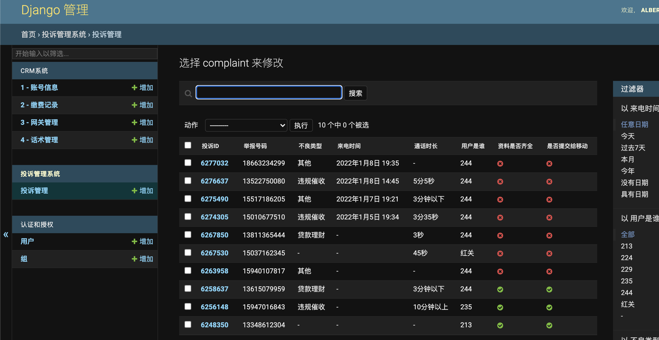The width and height of the screenshot is (659, 340).
Task: Collapse the sidebar with the « toggle
Action: (x=6, y=235)
